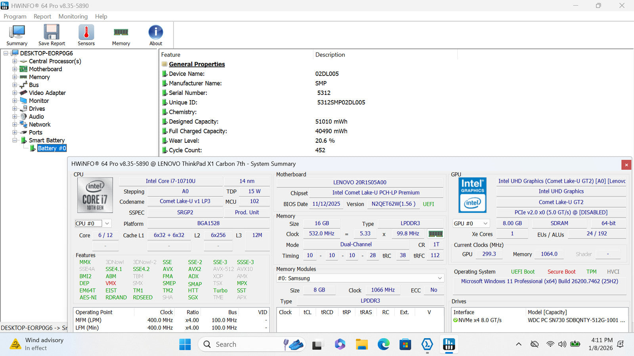Open HWiNFO icon in the taskbar
The height and width of the screenshot is (356, 634).
pos(449,345)
